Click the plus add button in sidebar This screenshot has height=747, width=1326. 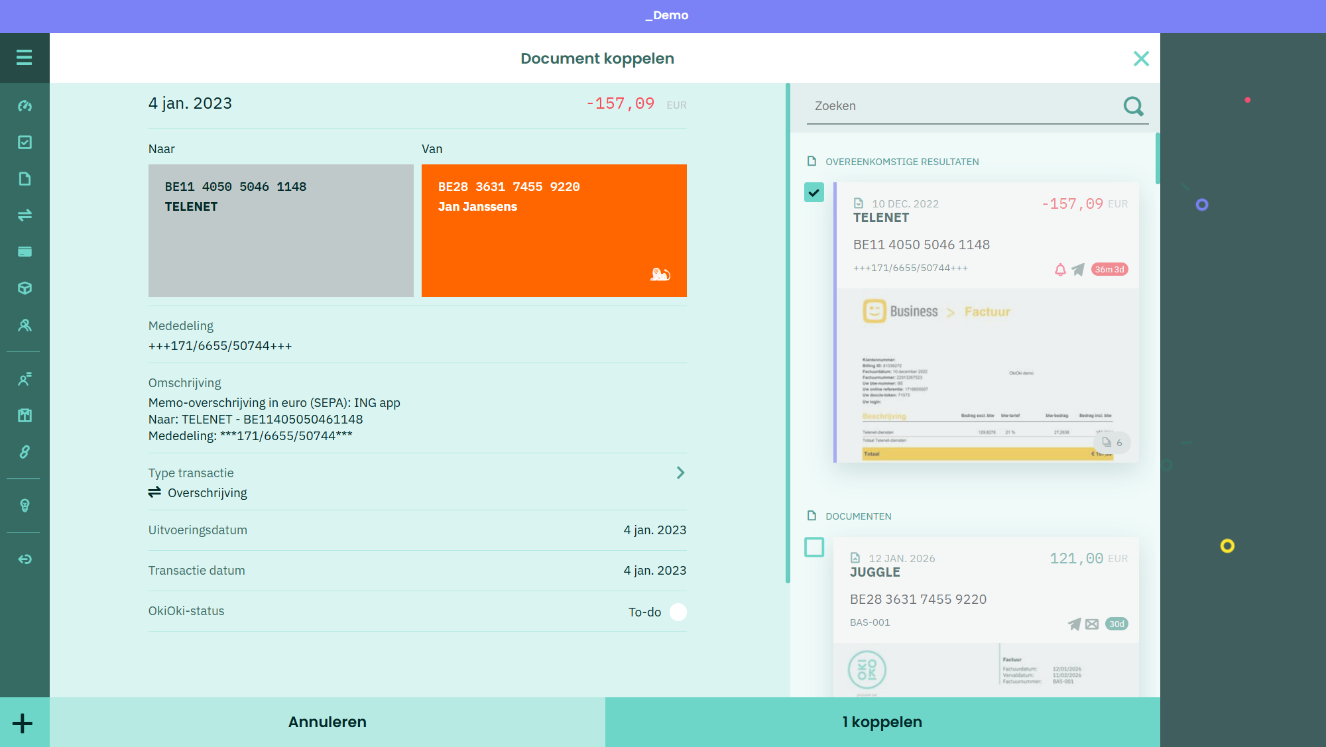pyautogui.click(x=23, y=723)
